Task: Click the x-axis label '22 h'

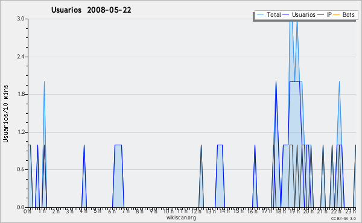Action: click(x=336, y=211)
